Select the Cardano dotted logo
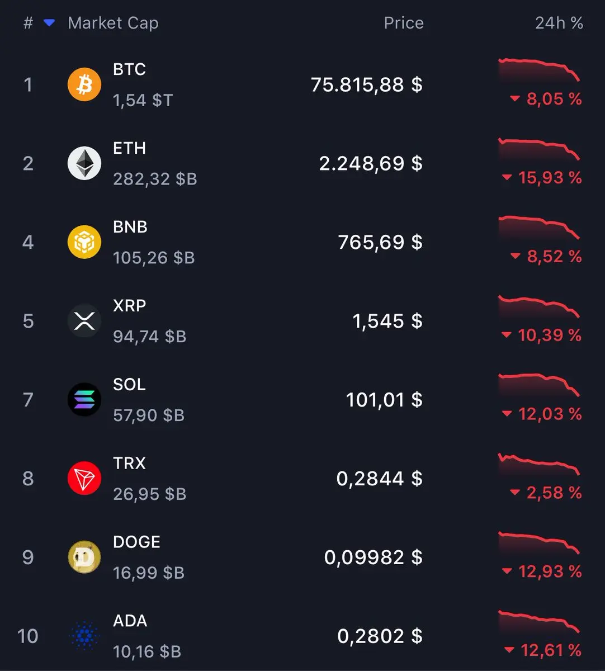 click(84, 636)
